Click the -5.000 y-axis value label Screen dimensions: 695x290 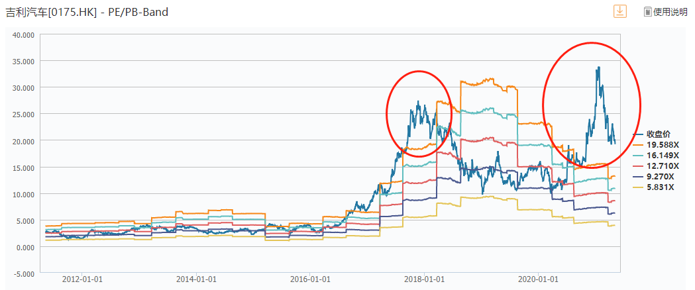click(x=24, y=273)
